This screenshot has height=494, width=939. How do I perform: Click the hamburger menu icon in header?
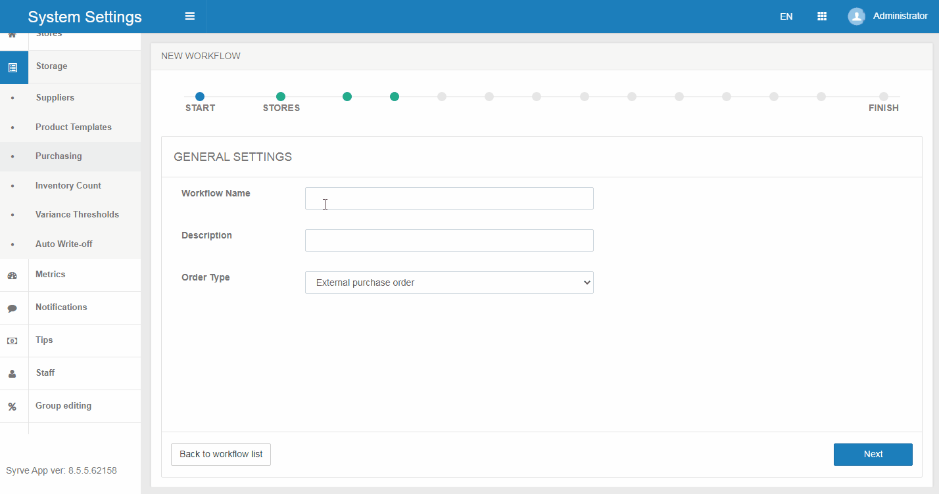[190, 16]
